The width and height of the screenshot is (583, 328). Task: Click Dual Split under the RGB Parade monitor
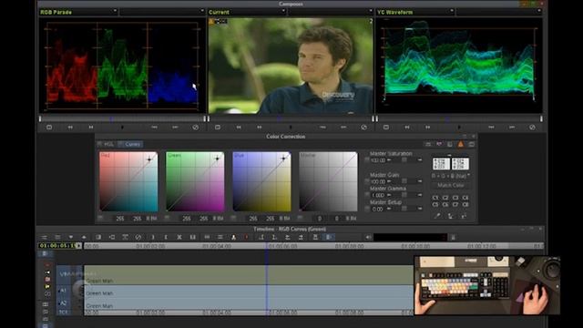49,128
